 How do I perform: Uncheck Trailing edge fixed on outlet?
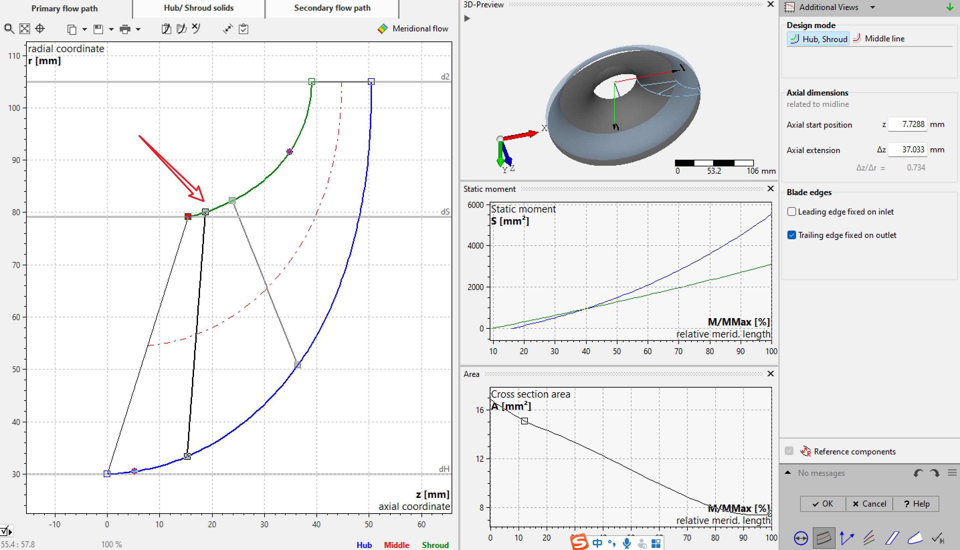click(791, 235)
